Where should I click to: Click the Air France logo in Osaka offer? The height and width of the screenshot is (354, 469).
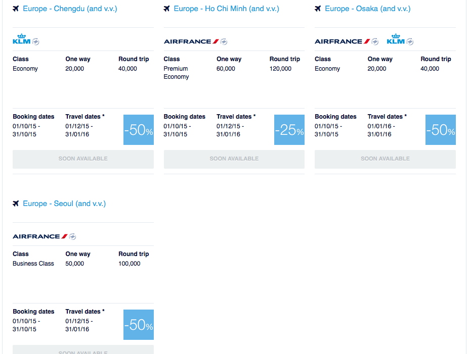coord(346,41)
